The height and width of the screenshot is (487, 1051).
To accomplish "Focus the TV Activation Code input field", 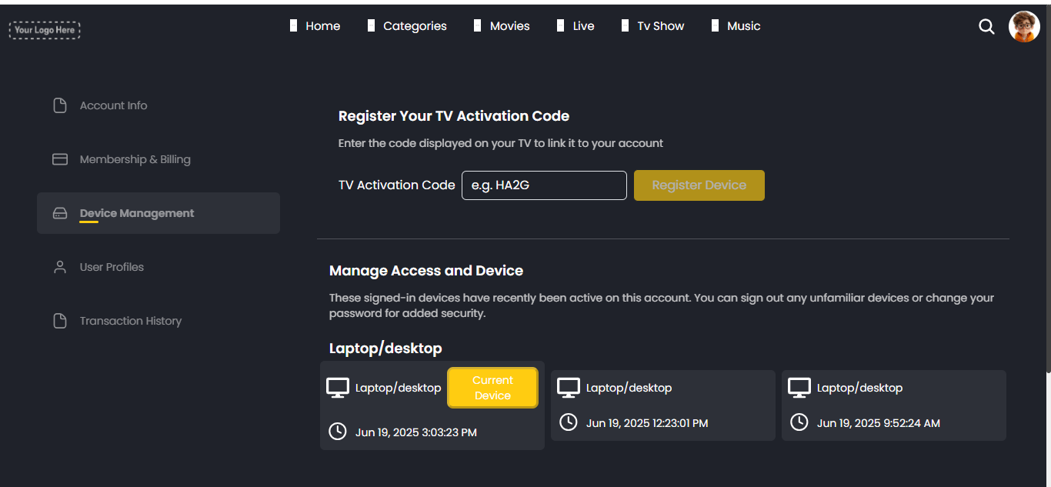I will click(544, 185).
